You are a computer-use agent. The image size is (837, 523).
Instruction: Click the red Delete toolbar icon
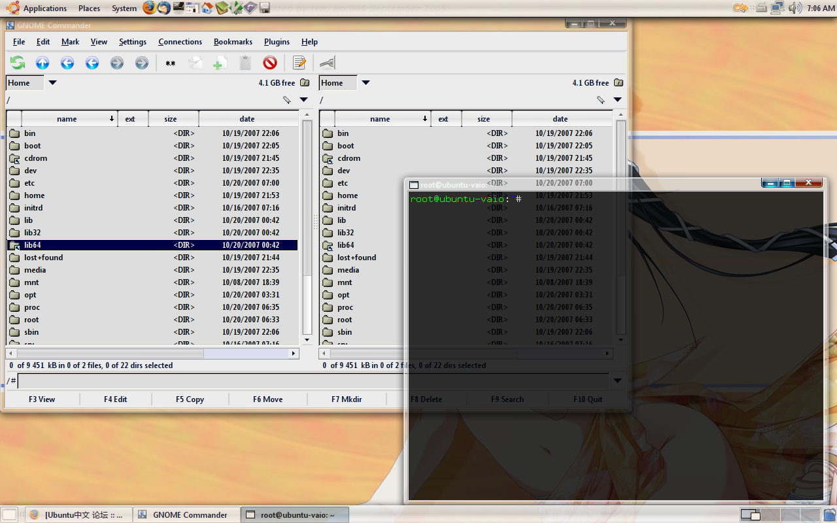click(x=270, y=63)
